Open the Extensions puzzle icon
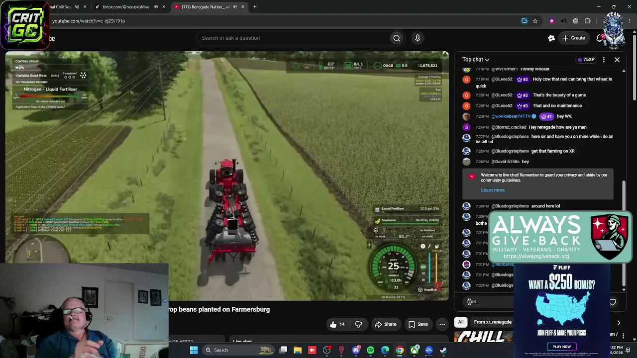 coord(588,21)
